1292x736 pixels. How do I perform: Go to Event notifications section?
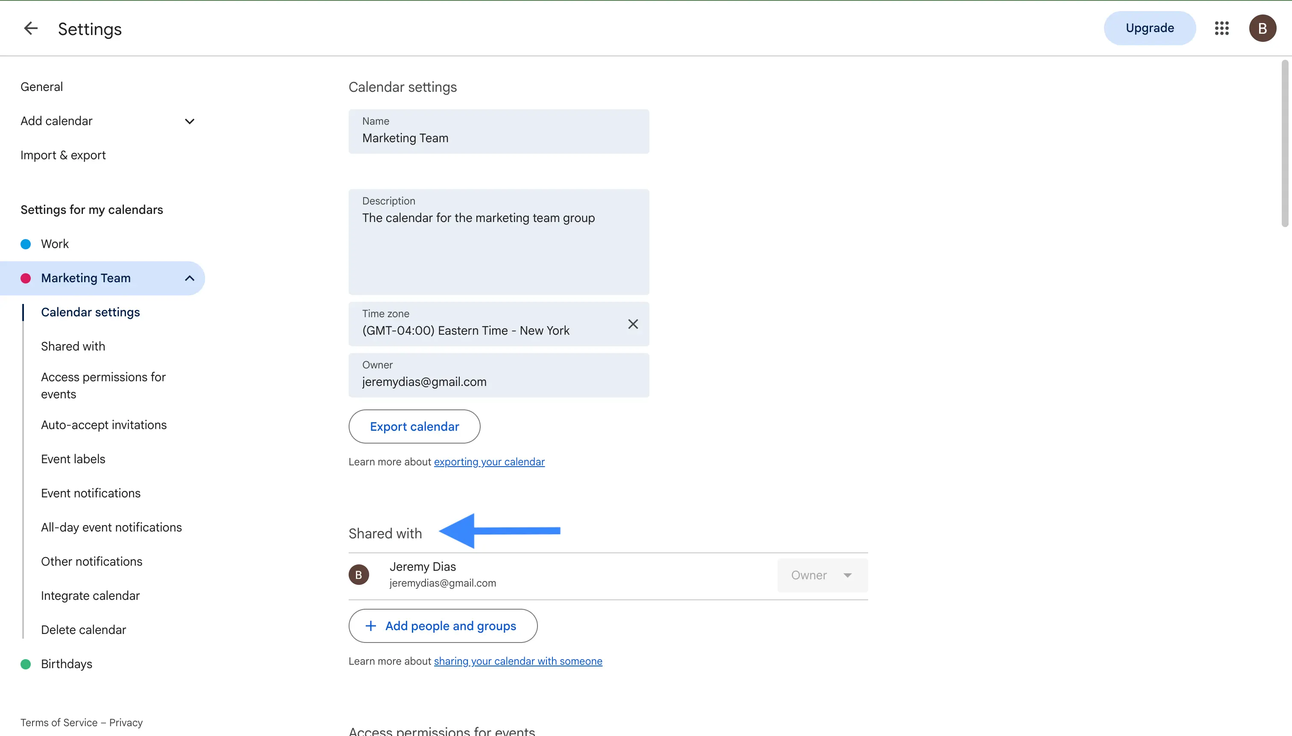91,494
